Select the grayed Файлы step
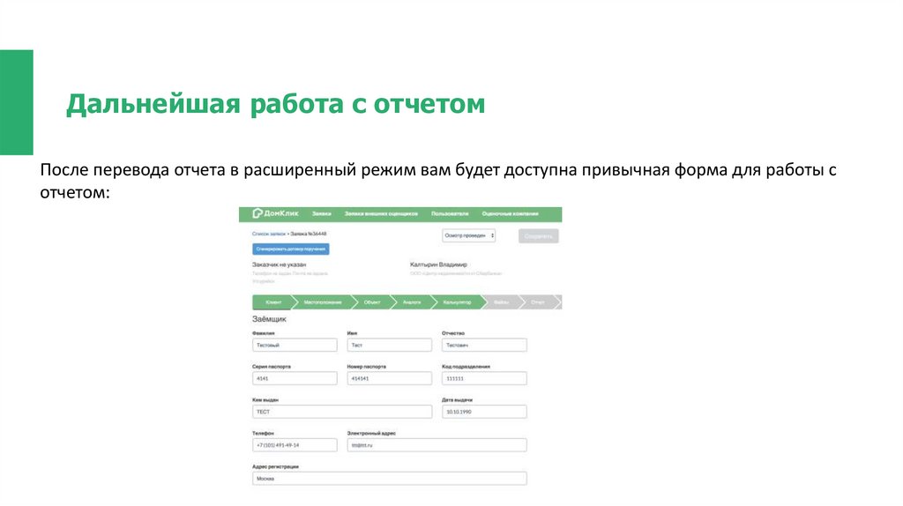This screenshot has width=903, height=506. tap(501, 302)
